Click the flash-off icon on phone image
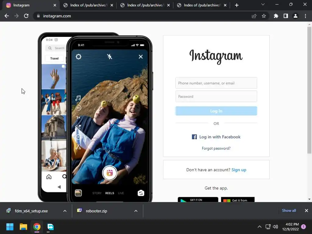Image resolution: width=312 pixels, height=234 pixels. [109, 57]
